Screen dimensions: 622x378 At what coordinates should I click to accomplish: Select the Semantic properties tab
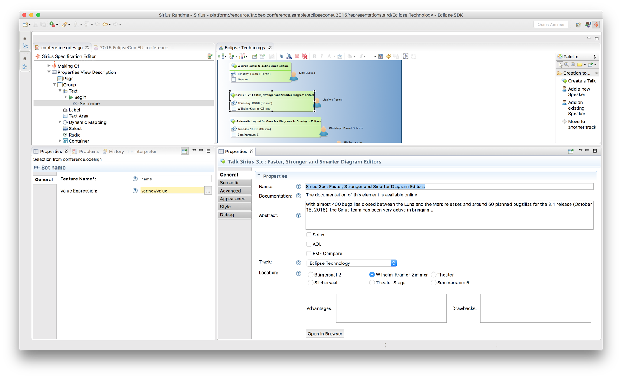pyautogui.click(x=234, y=183)
